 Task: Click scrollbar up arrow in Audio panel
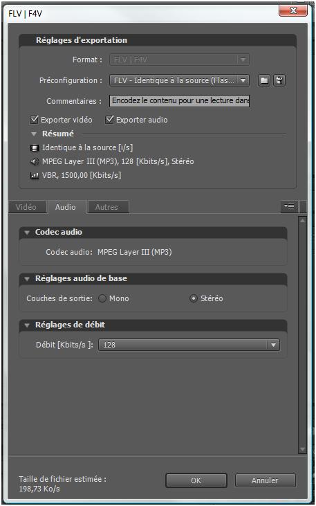coord(302,221)
